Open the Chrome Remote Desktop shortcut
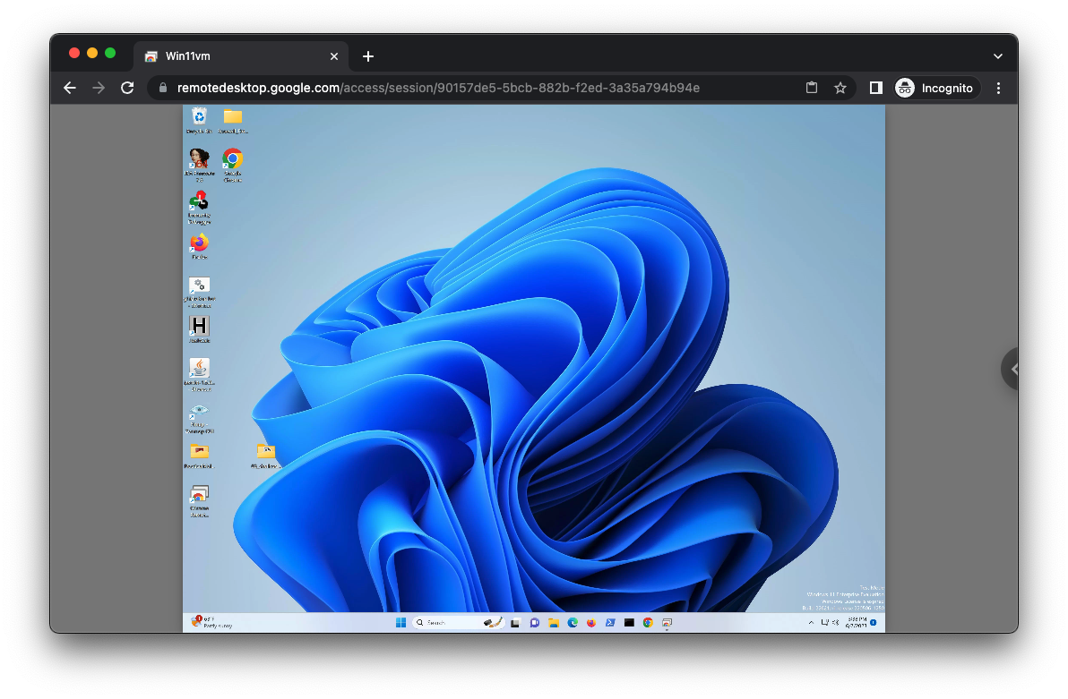The image size is (1068, 699). [199, 495]
